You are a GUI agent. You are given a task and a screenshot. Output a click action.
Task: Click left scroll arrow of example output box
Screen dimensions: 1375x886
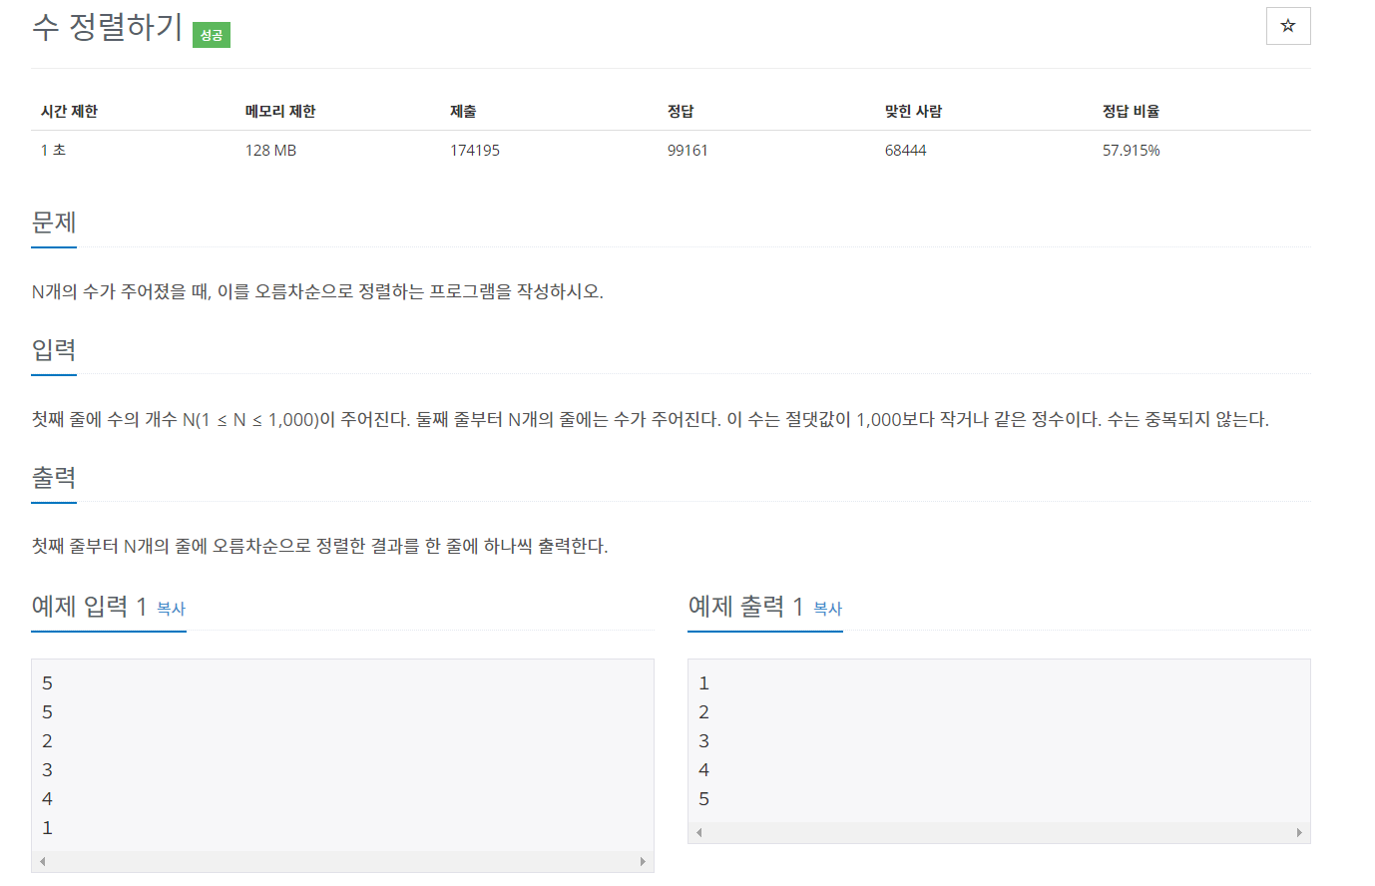point(698,832)
